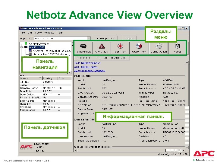Screen dimensions: 217x163
Task: Follow the Go to NetBotz Now link
Action: click(86, 67)
